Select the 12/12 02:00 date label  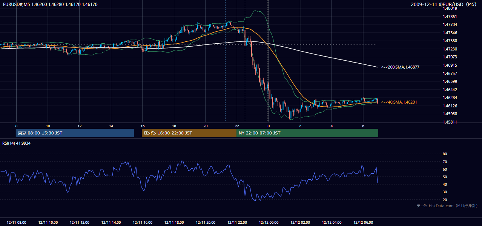(300, 223)
